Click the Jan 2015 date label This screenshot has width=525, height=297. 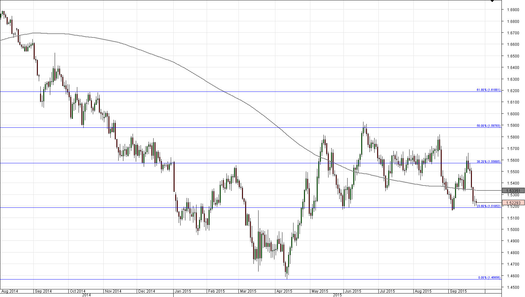click(183, 291)
